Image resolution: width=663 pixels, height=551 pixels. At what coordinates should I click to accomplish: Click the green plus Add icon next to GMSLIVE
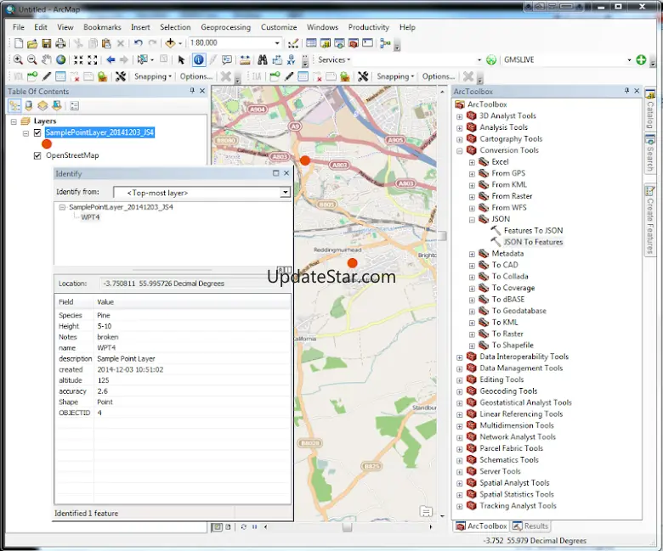tap(641, 60)
